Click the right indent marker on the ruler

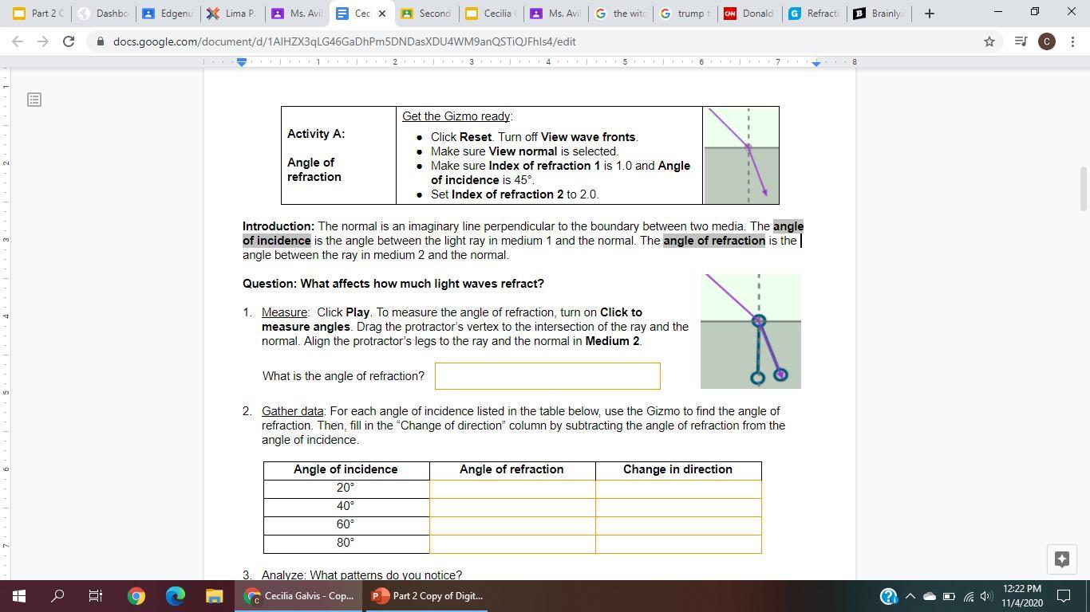coord(816,63)
